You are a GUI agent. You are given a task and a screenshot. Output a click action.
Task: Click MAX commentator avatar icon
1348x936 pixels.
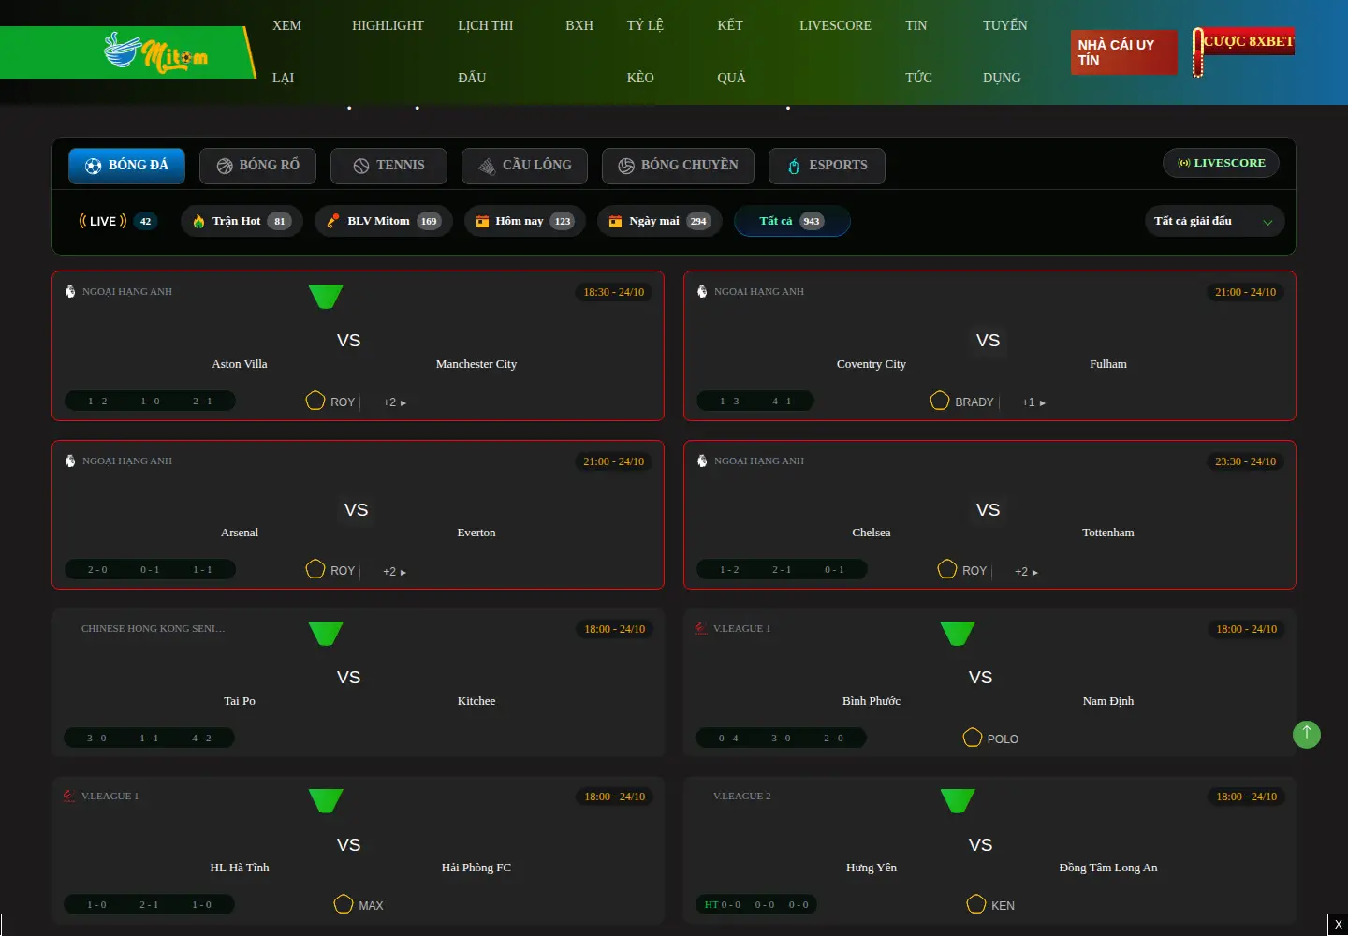[344, 904]
